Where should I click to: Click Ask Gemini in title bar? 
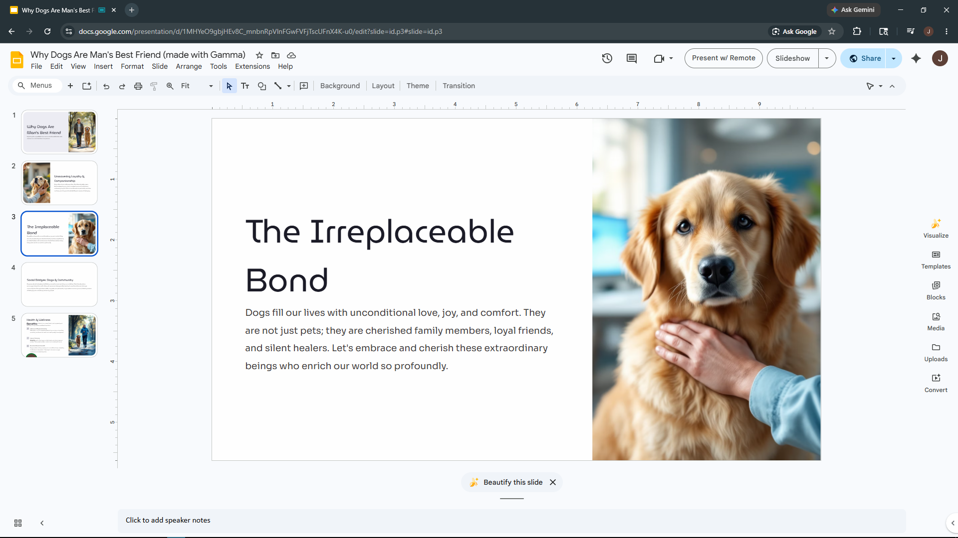[853, 10]
